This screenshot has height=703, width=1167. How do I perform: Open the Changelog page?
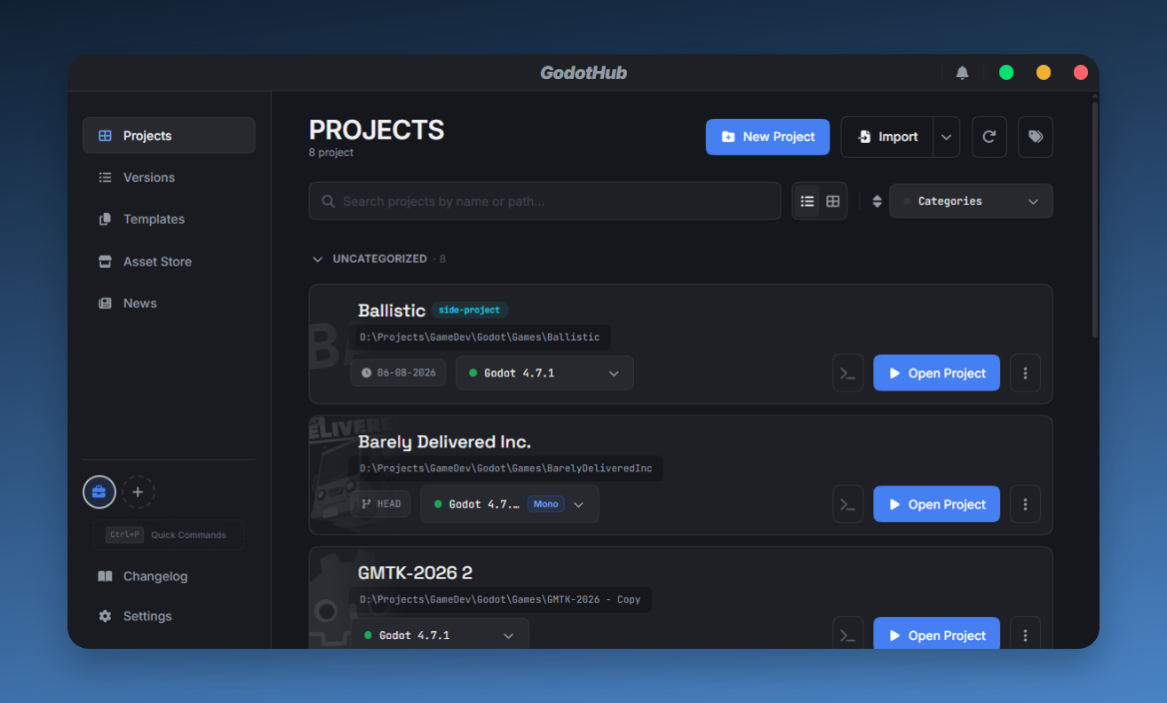click(169, 576)
